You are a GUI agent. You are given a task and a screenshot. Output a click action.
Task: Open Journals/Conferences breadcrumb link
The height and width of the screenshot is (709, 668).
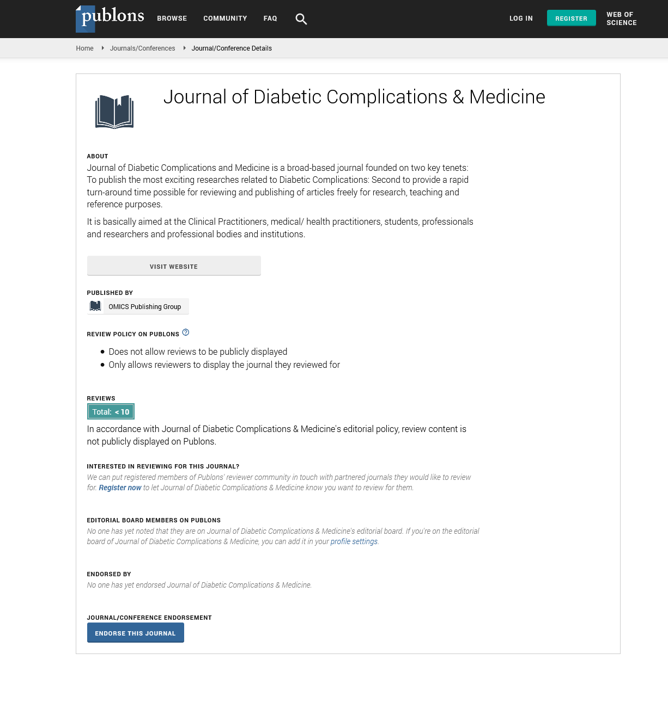[143, 48]
